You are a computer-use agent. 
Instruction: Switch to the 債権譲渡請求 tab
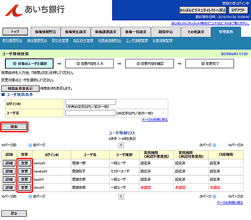point(106,32)
